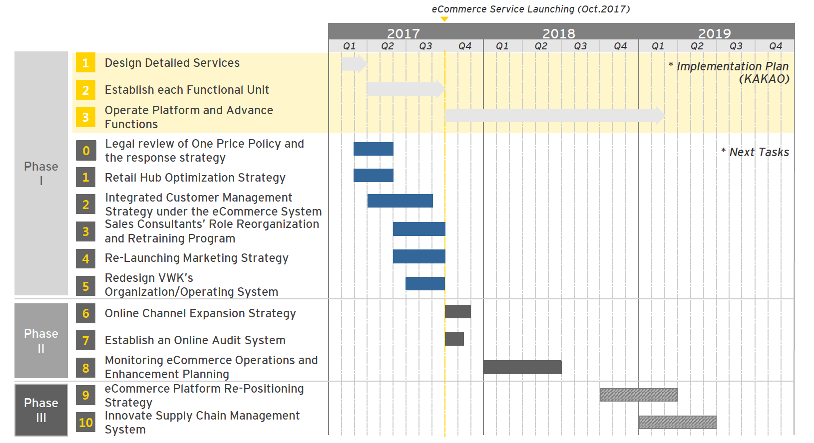Click the grey number 0 badge for Legal review
Image resolution: width=814 pixels, height=443 pixels.
[x=85, y=151]
